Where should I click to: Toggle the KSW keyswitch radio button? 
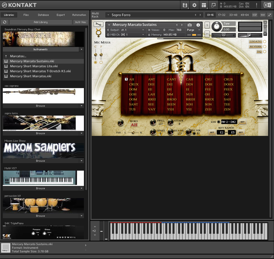[x=219, y=122]
